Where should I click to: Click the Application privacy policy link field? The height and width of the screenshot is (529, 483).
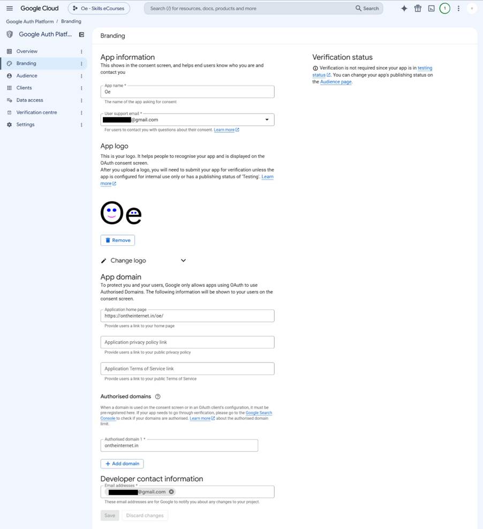tap(187, 342)
